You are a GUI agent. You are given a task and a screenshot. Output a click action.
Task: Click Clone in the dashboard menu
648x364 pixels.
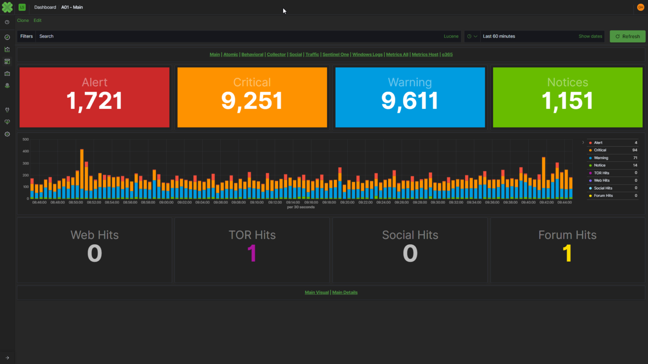click(23, 20)
